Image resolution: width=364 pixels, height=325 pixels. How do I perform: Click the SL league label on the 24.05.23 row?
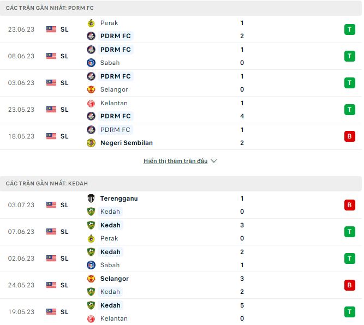click(64, 285)
